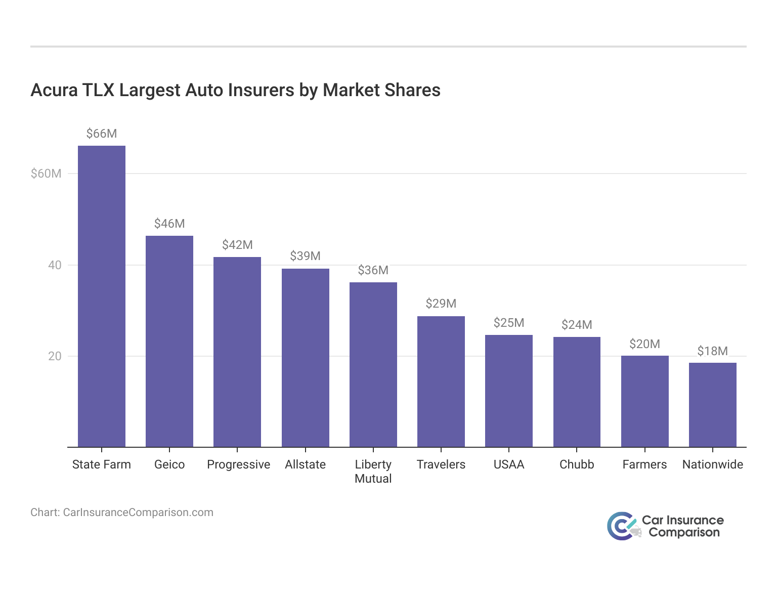This screenshot has width=777, height=597.
Task: Click the Liberty Mutual bar
Action: coord(373,365)
